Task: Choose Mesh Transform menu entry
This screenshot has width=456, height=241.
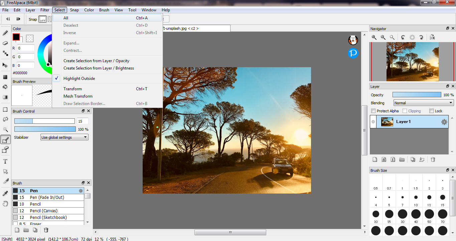Action: point(108,96)
